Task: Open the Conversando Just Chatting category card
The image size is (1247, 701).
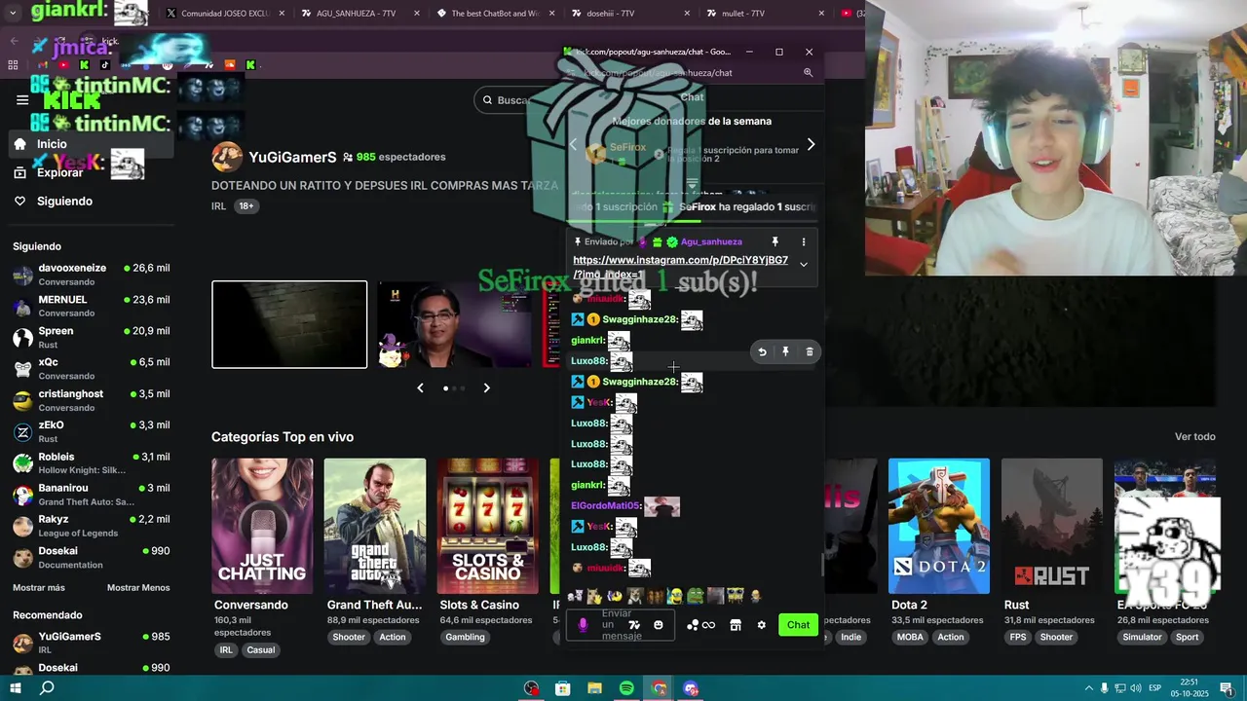Action: tap(262, 526)
